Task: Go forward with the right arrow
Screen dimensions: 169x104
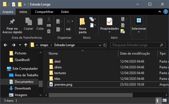Action: (x=14, y=45)
